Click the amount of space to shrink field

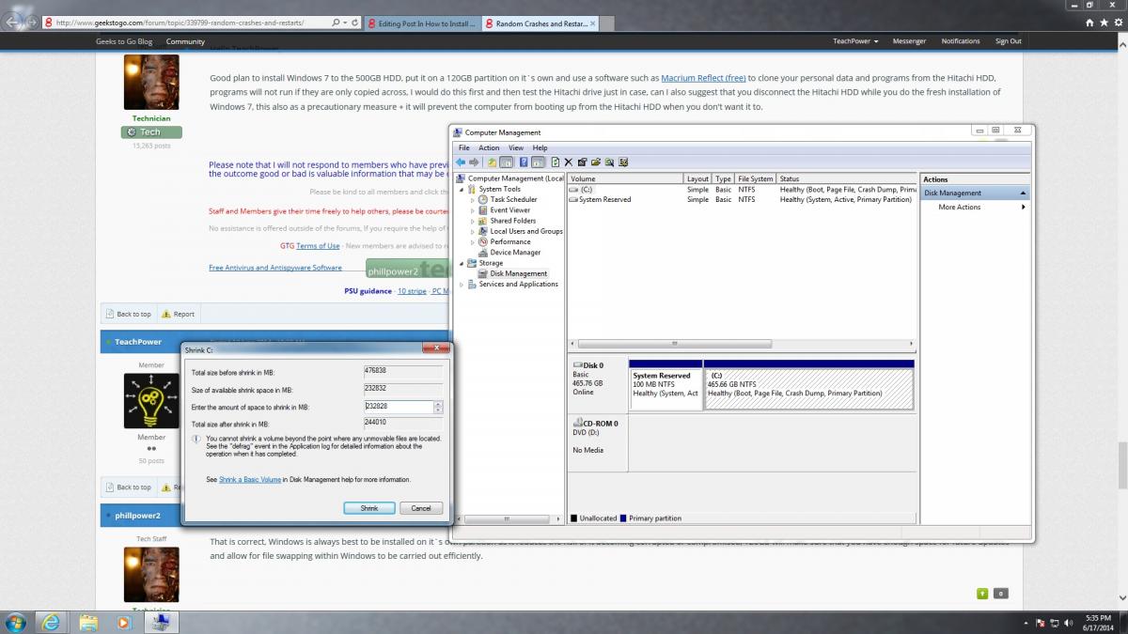[399, 407]
